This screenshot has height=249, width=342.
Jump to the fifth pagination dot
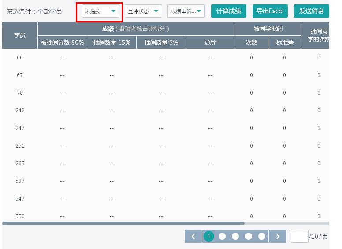click(262, 237)
